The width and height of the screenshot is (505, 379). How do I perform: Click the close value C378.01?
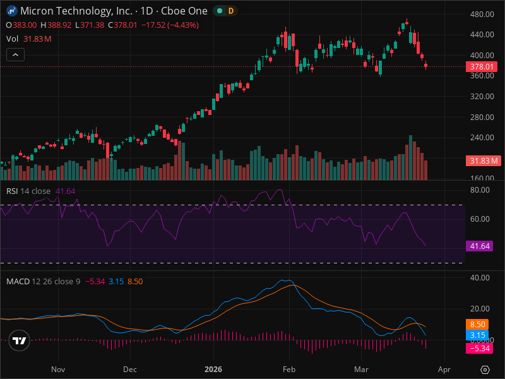click(x=122, y=25)
